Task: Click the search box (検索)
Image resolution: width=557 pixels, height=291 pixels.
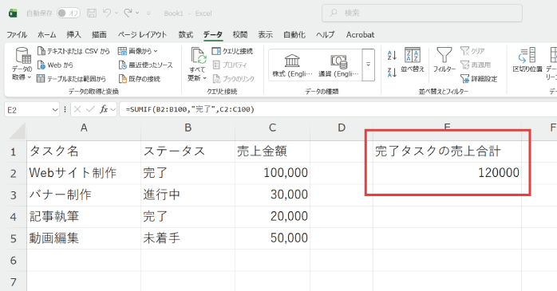Action: pyautogui.click(x=422, y=13)
